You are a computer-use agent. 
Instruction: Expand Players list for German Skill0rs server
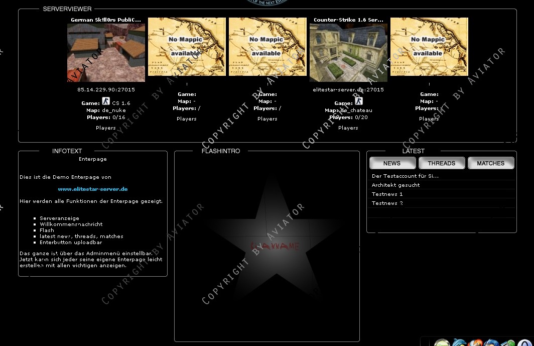(x=106, y=128)
